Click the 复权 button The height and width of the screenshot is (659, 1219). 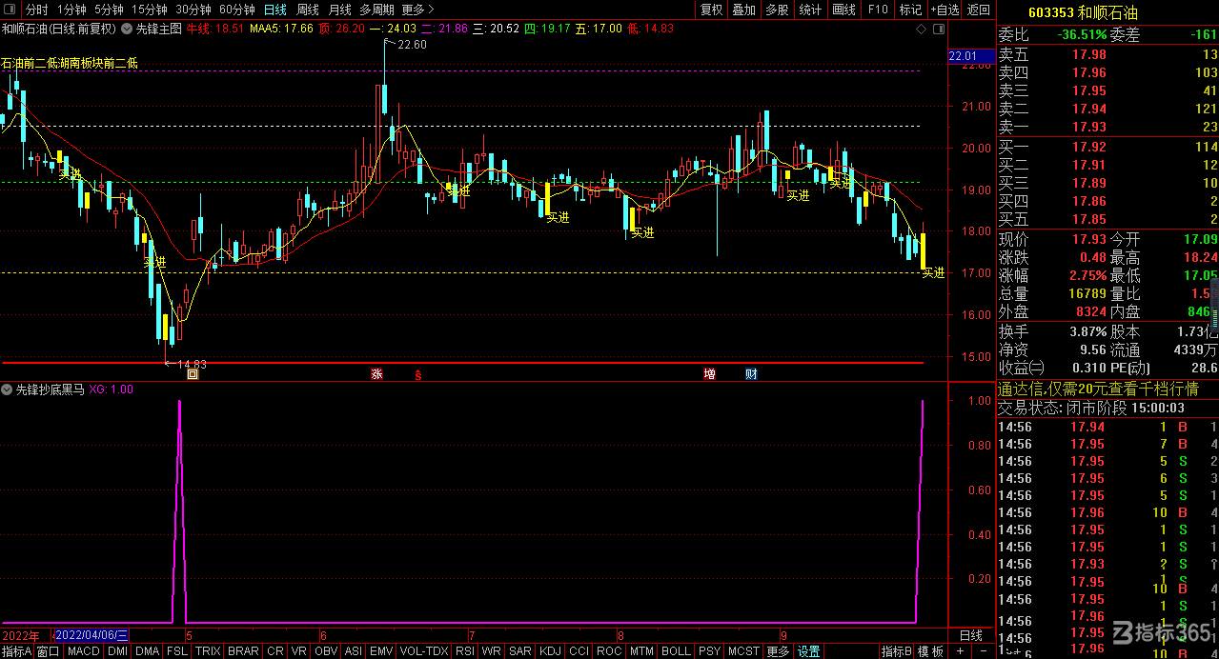pyautogui.click(x=711, y=10)
